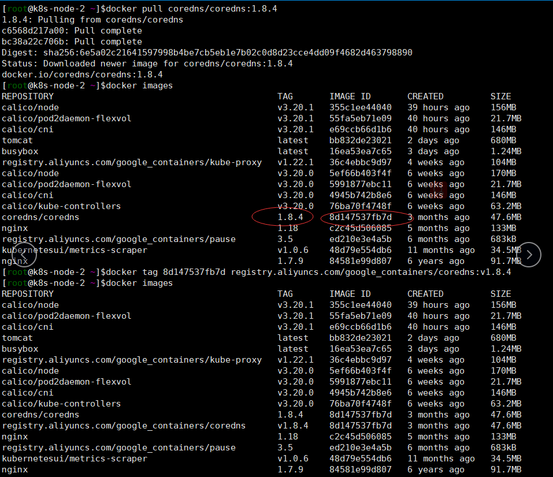
Task: Click the 'docker.io/coredns/coredns:1.8.4' output line
Action: (x=82, y=74)
